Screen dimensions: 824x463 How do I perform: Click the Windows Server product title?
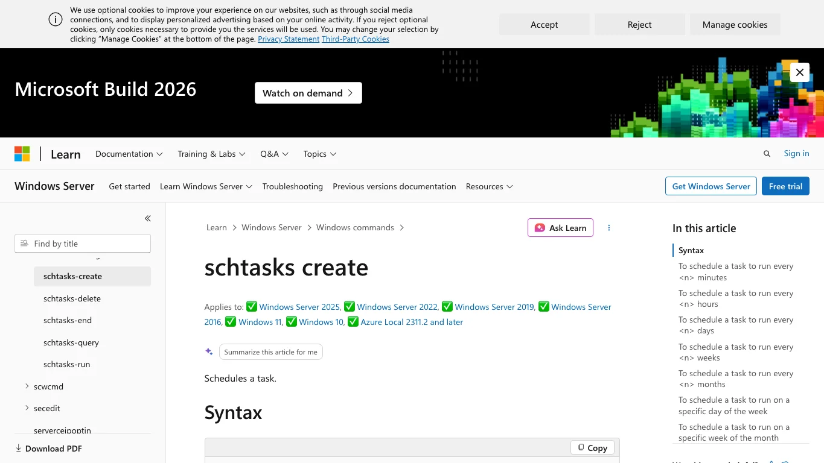click(54, 186)
